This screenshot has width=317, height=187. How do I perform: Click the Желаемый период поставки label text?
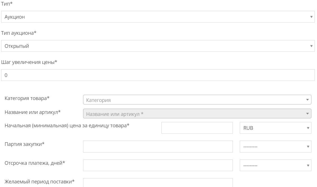click(40, 182)
